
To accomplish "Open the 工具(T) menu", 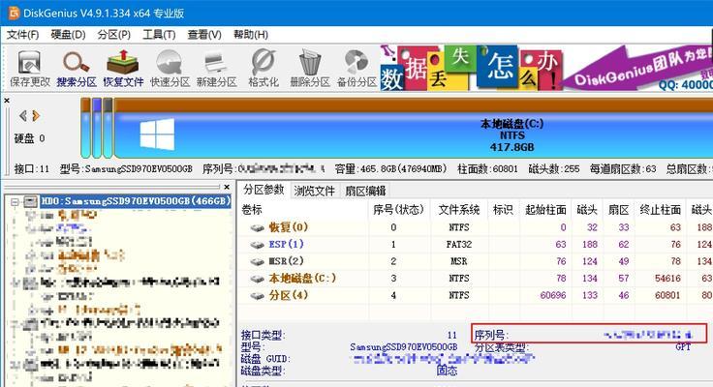I will pyautogui.click(x=159, y=35).
